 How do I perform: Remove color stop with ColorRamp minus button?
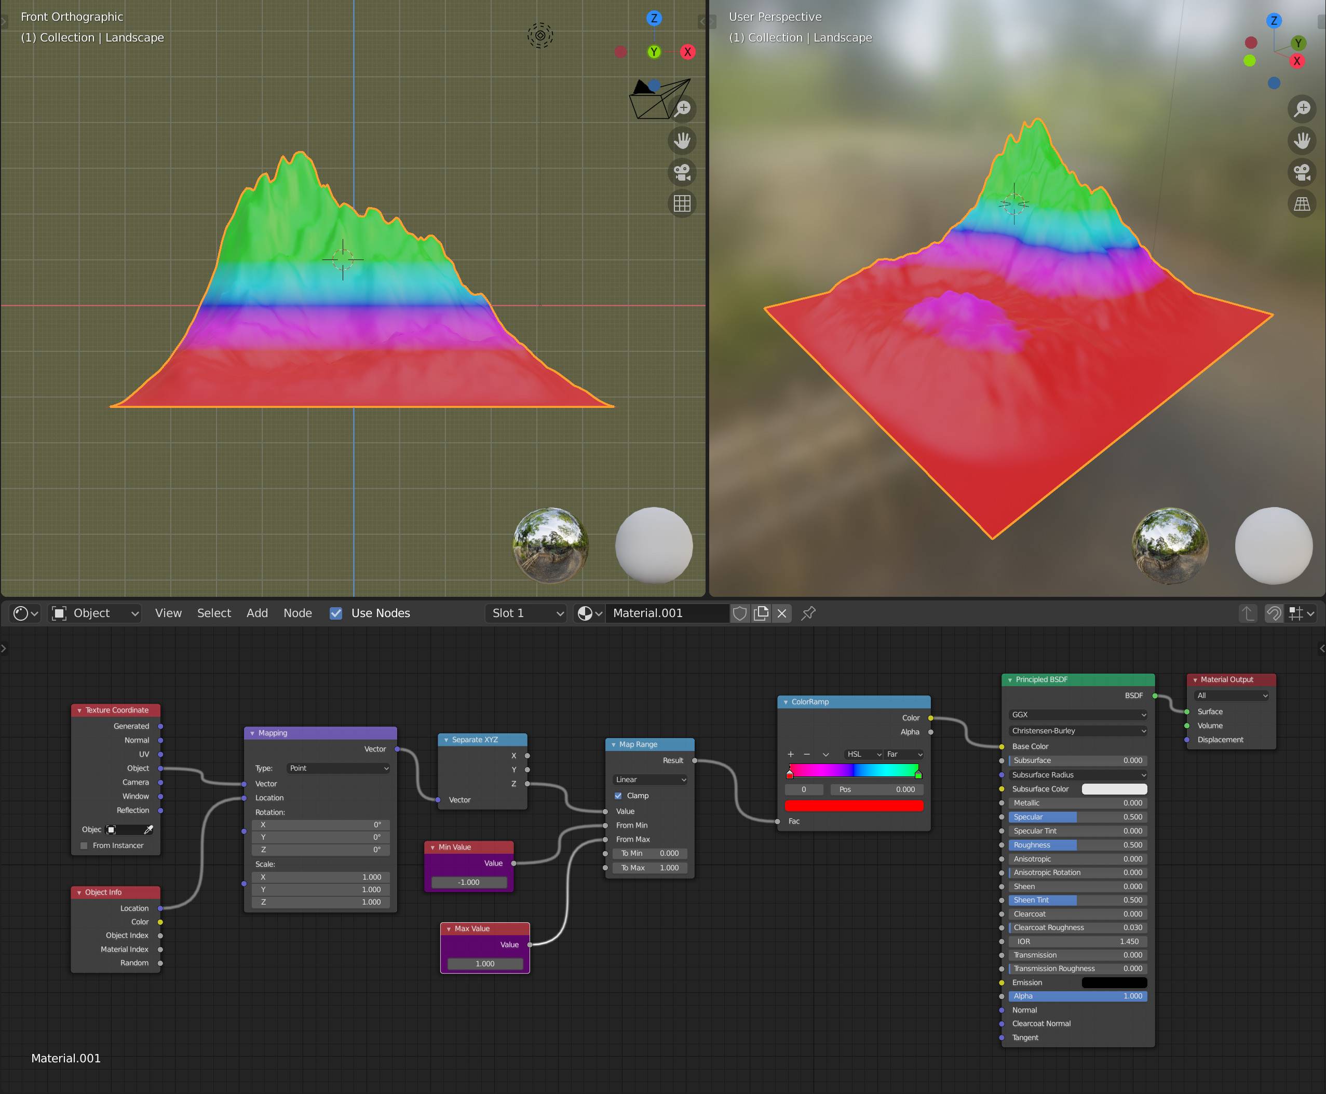[806, 755]
